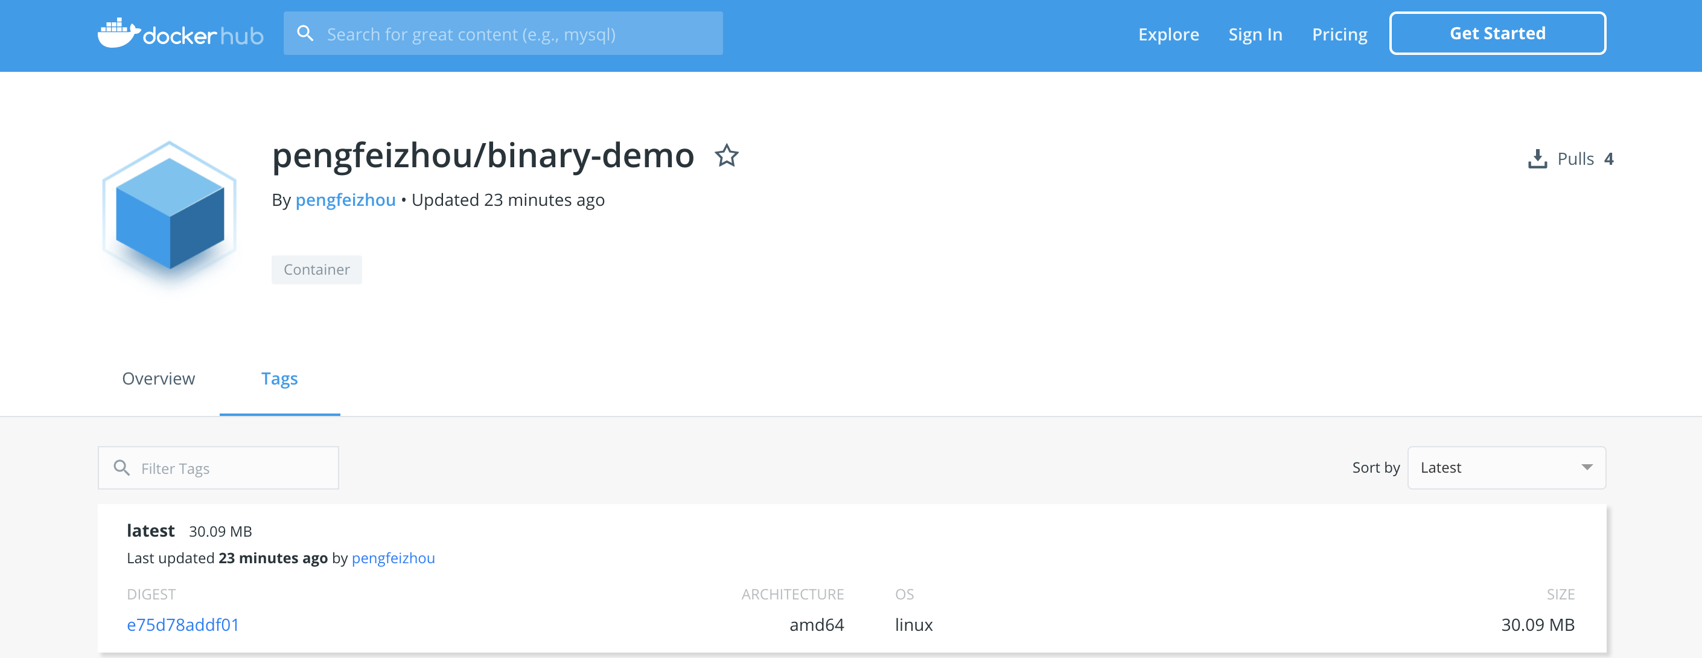This screenshot has width=1702, height=658.
Task: Click the search magnifier icon in header
Action: click(305, 33)
